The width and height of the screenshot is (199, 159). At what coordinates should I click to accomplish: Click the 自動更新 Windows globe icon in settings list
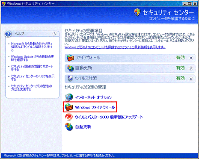69,127
